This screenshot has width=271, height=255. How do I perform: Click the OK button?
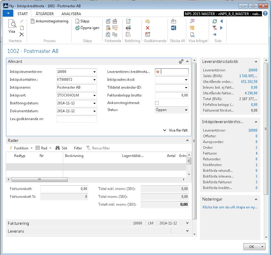click(x=252, y=247)
